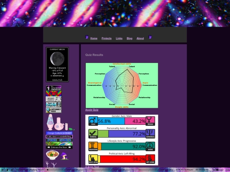Open the Home navigation link
The height and width of the screenshot is (172, 230).
click(x=94, y=38)
